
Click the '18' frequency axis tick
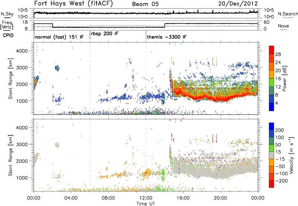pos(25,22)
